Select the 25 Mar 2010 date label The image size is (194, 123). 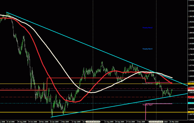point(174,122)
